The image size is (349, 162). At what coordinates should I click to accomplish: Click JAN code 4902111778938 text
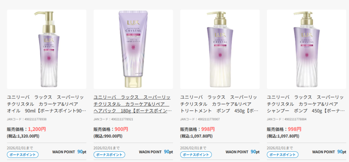coord(27,119)
